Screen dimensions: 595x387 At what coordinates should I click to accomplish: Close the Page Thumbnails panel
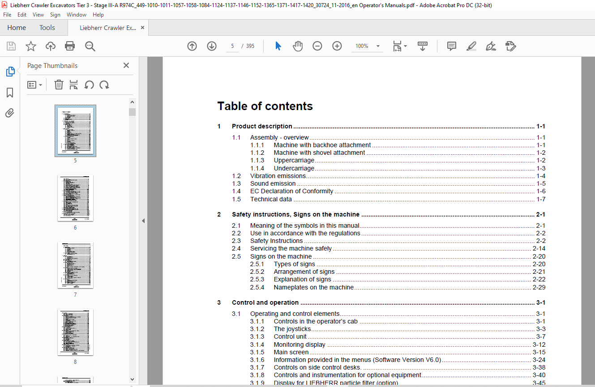pos(126,65)
